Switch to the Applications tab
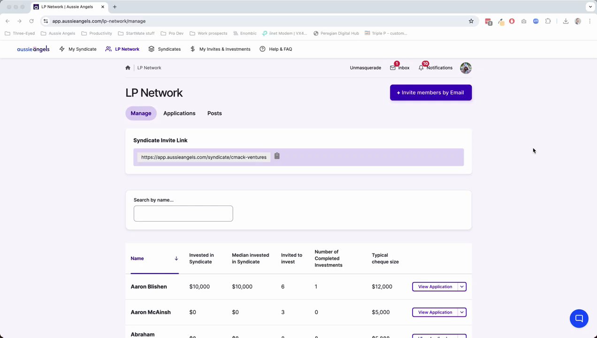The image size is (597, 338). pyautogui.click(x=179, y=113)
